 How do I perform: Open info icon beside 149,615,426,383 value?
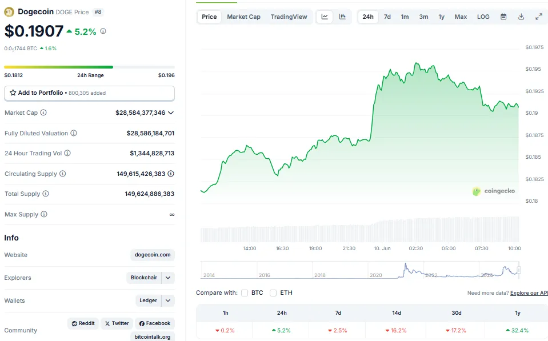point(171,174)
